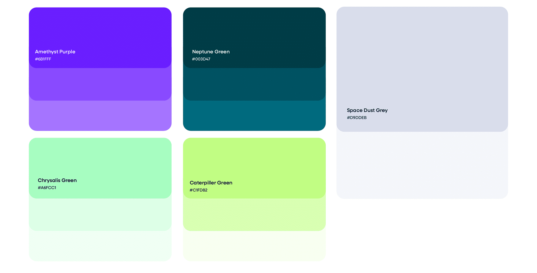Pick the faintest lime tint band
Viewport: 537px width, 273px height.
[x=254, y=246]
